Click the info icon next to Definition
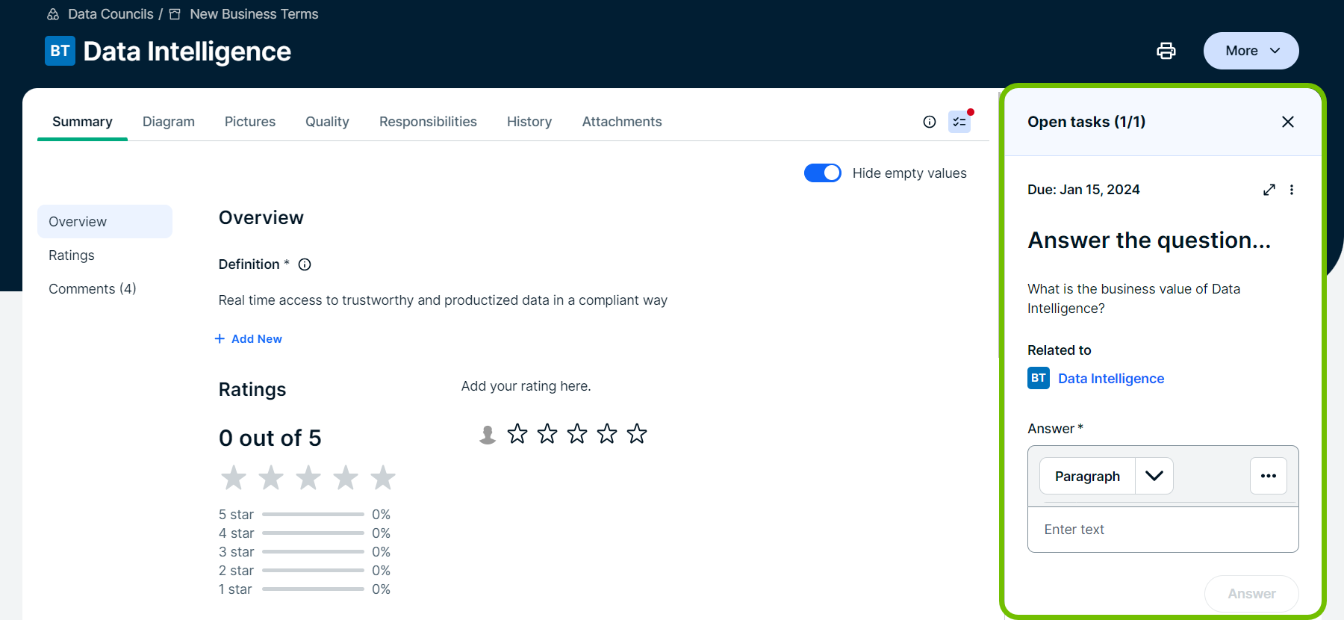The image size is (1344, 620). (x=305, y=264)
